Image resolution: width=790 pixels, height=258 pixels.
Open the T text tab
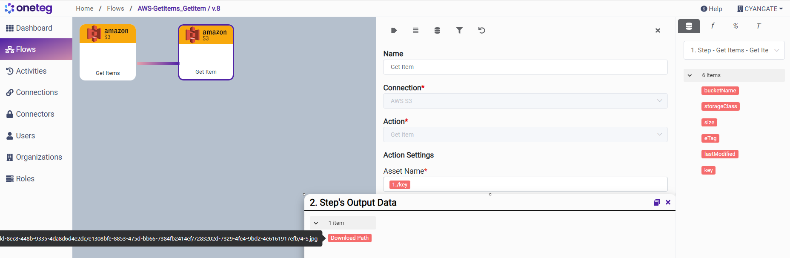tap(758, 26)
